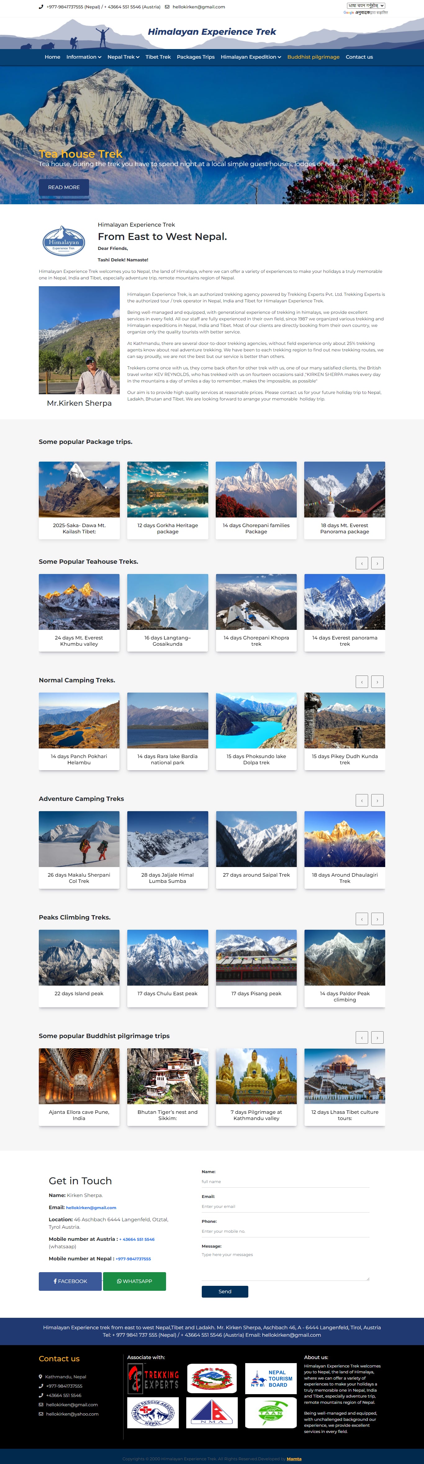Click the TAAN green association logo

pos(271,1413)
